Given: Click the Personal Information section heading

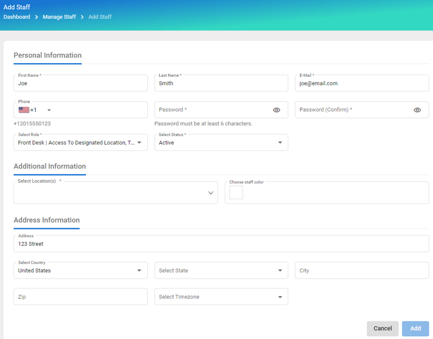Looking at the screenshot, I should [47, 55].
